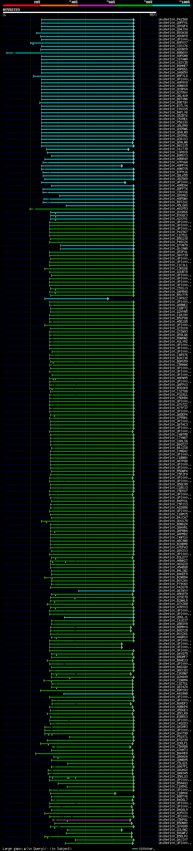The height and width of the screenshot is (851, 193).
Task: Click hit label UniRef100_B9HHE7
Action: click(173, 66)
